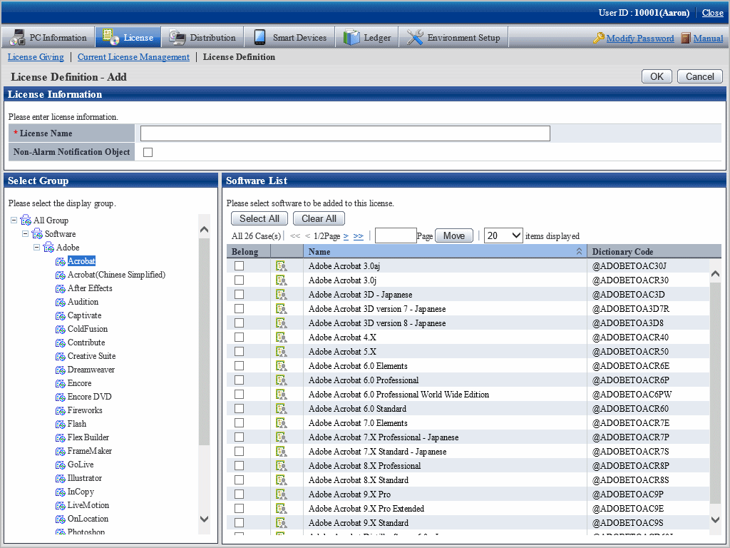730x548 pixels.
Task: Open the Ledger tab
Action: 367,37
